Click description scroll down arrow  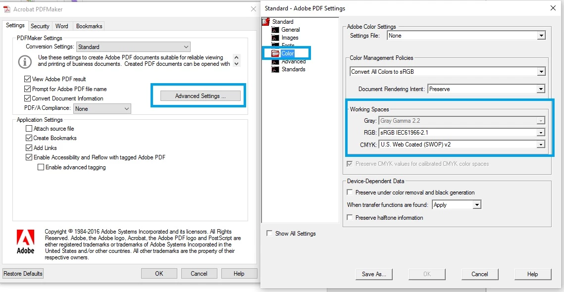pyautogui.click(x=236, y=64)
